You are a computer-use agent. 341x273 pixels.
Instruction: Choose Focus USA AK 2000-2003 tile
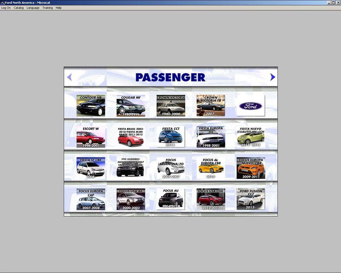click(131, 199)
